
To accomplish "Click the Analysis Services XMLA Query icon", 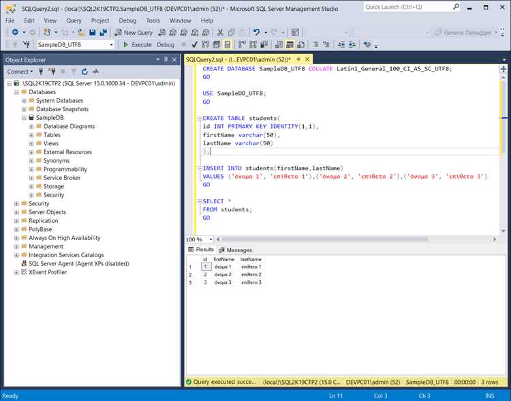I will tap(195, 32).
